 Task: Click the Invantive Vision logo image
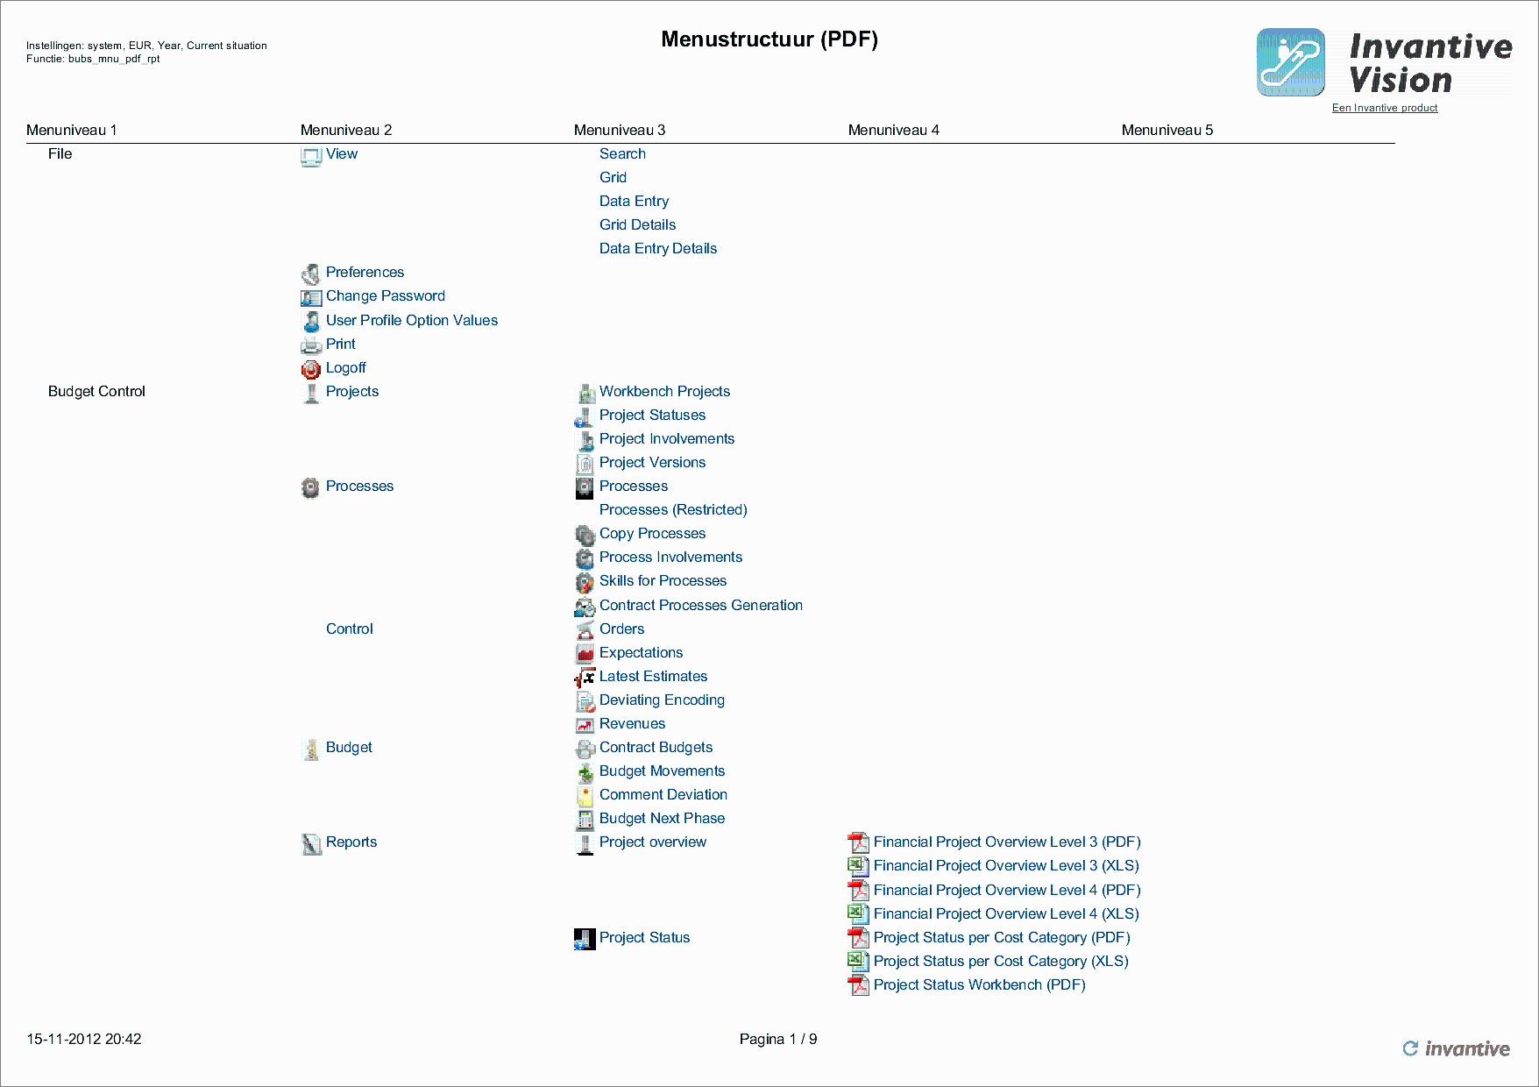(x=1385, y=62)
